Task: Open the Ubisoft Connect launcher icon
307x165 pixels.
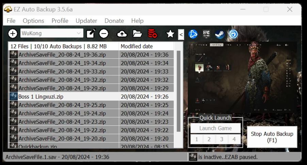Action: (x=233, y=34)
